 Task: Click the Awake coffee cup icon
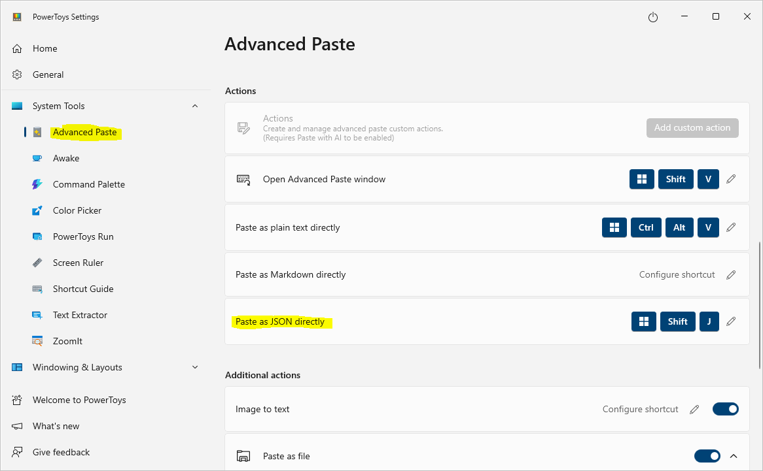click(x=37, y=158)
